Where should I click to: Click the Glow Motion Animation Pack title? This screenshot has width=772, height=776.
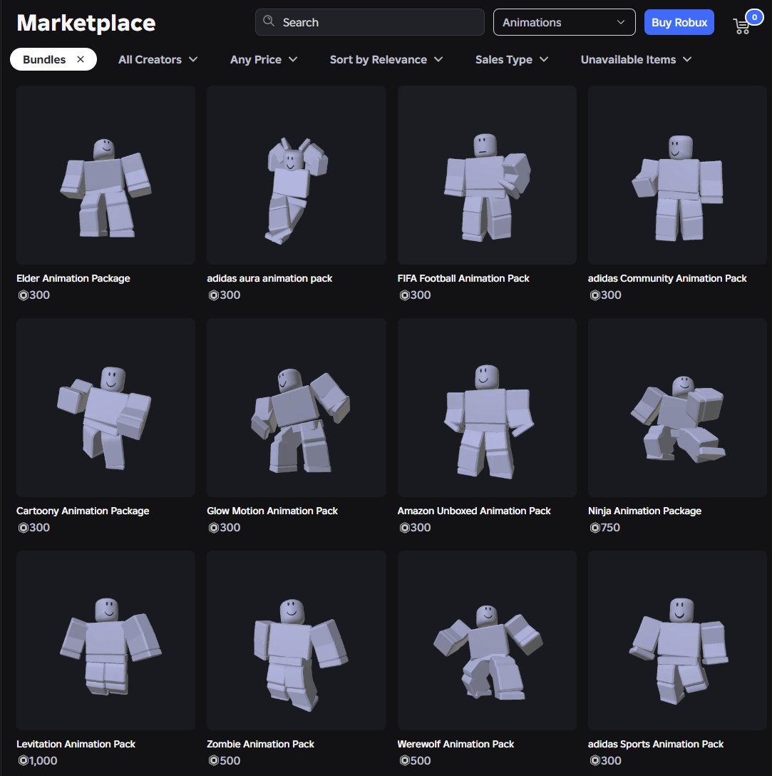[272, 511]
